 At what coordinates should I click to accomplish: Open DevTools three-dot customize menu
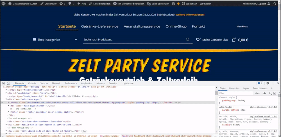[273, 83]
